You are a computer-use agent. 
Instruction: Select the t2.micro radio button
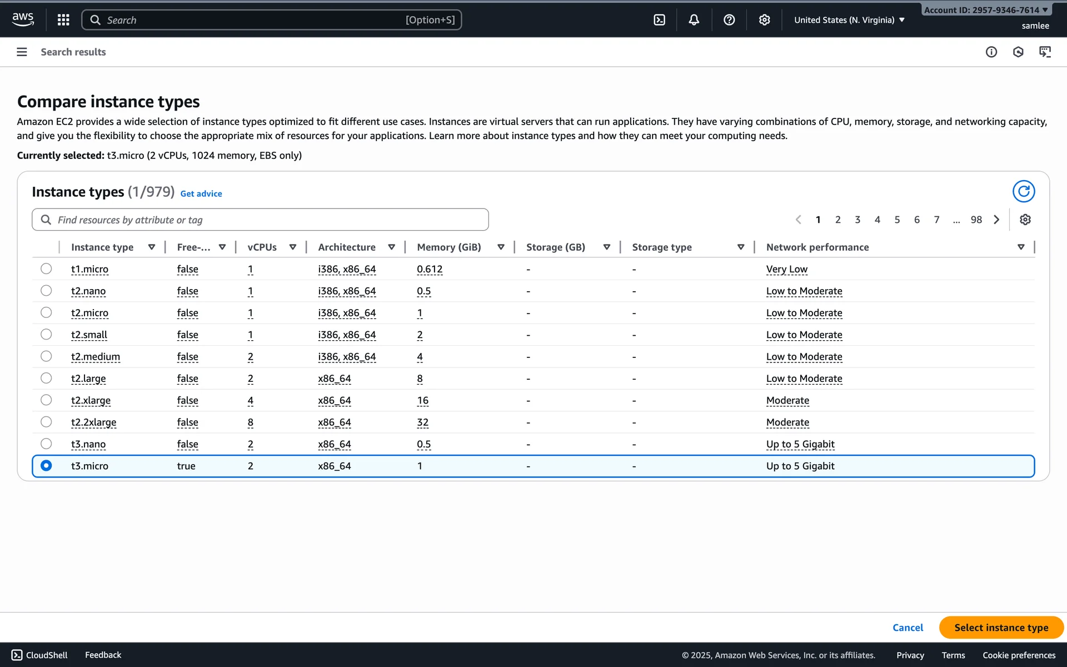(46, 312)
